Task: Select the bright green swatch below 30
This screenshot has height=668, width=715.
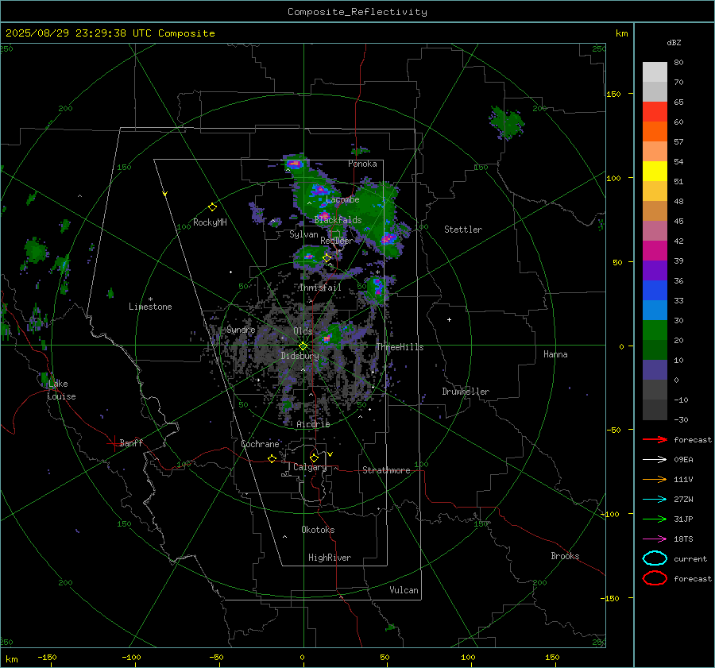Action: tap(655, 330)
